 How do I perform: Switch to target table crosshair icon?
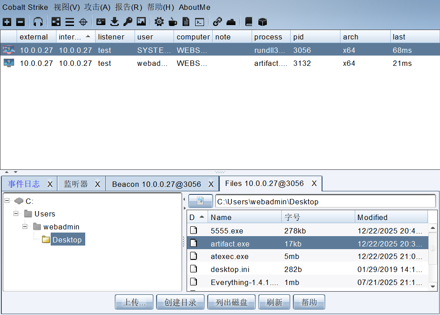[x=83, y=22]
